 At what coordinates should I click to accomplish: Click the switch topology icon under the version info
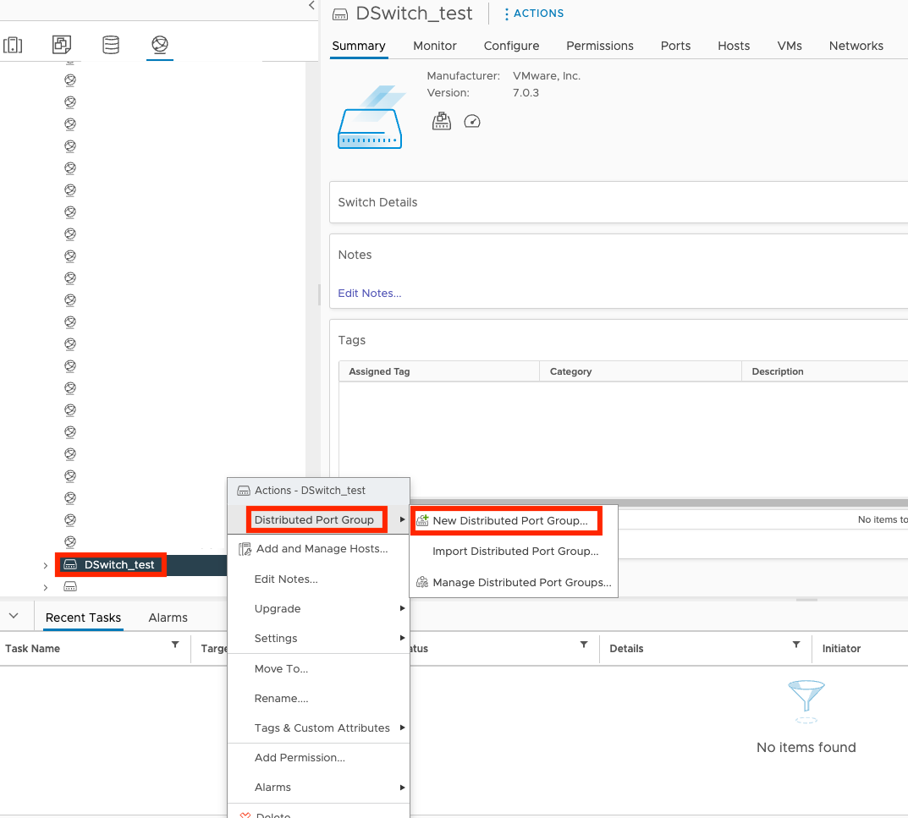pos(441,121)
